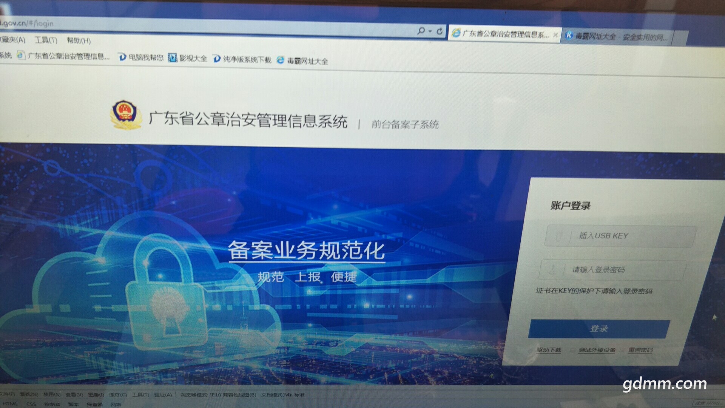Click the 插入USB KEY input field

(x=620, y=236)
